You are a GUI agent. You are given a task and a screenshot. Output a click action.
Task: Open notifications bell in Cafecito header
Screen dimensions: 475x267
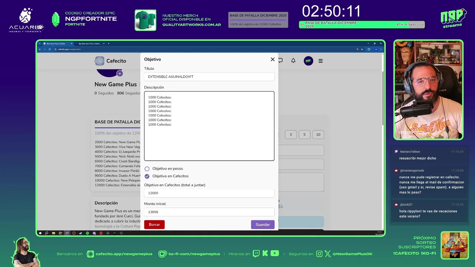293,61
